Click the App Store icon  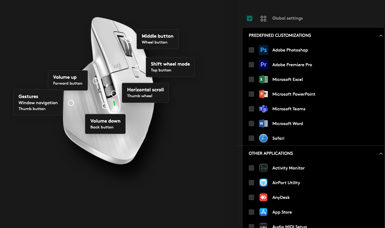click(263, 212)
